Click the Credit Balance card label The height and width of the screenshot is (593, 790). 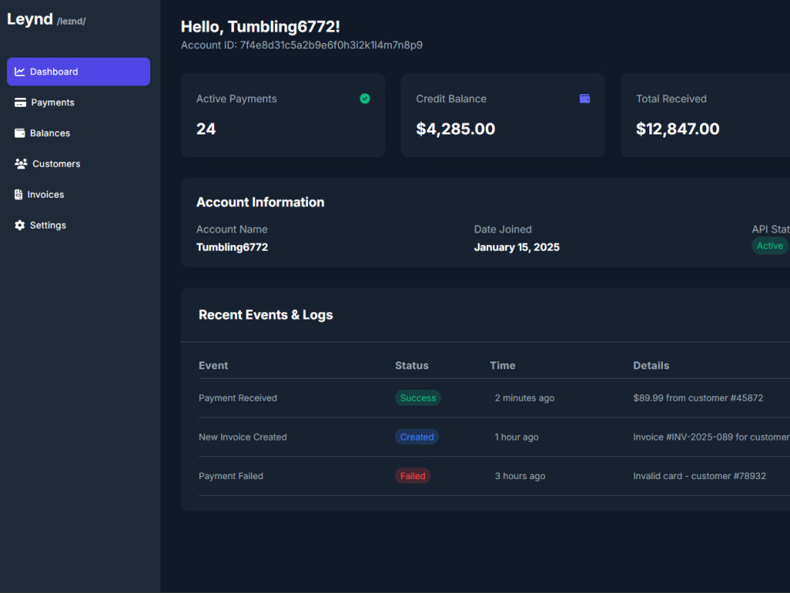click(451, 100)
